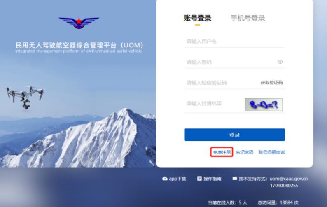
Task: Click the envelope icon by 技术支持方式
Action: [x=235, y=179]
